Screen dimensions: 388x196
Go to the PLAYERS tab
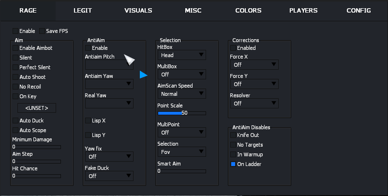pyautogui.click(x=303, y=10)
